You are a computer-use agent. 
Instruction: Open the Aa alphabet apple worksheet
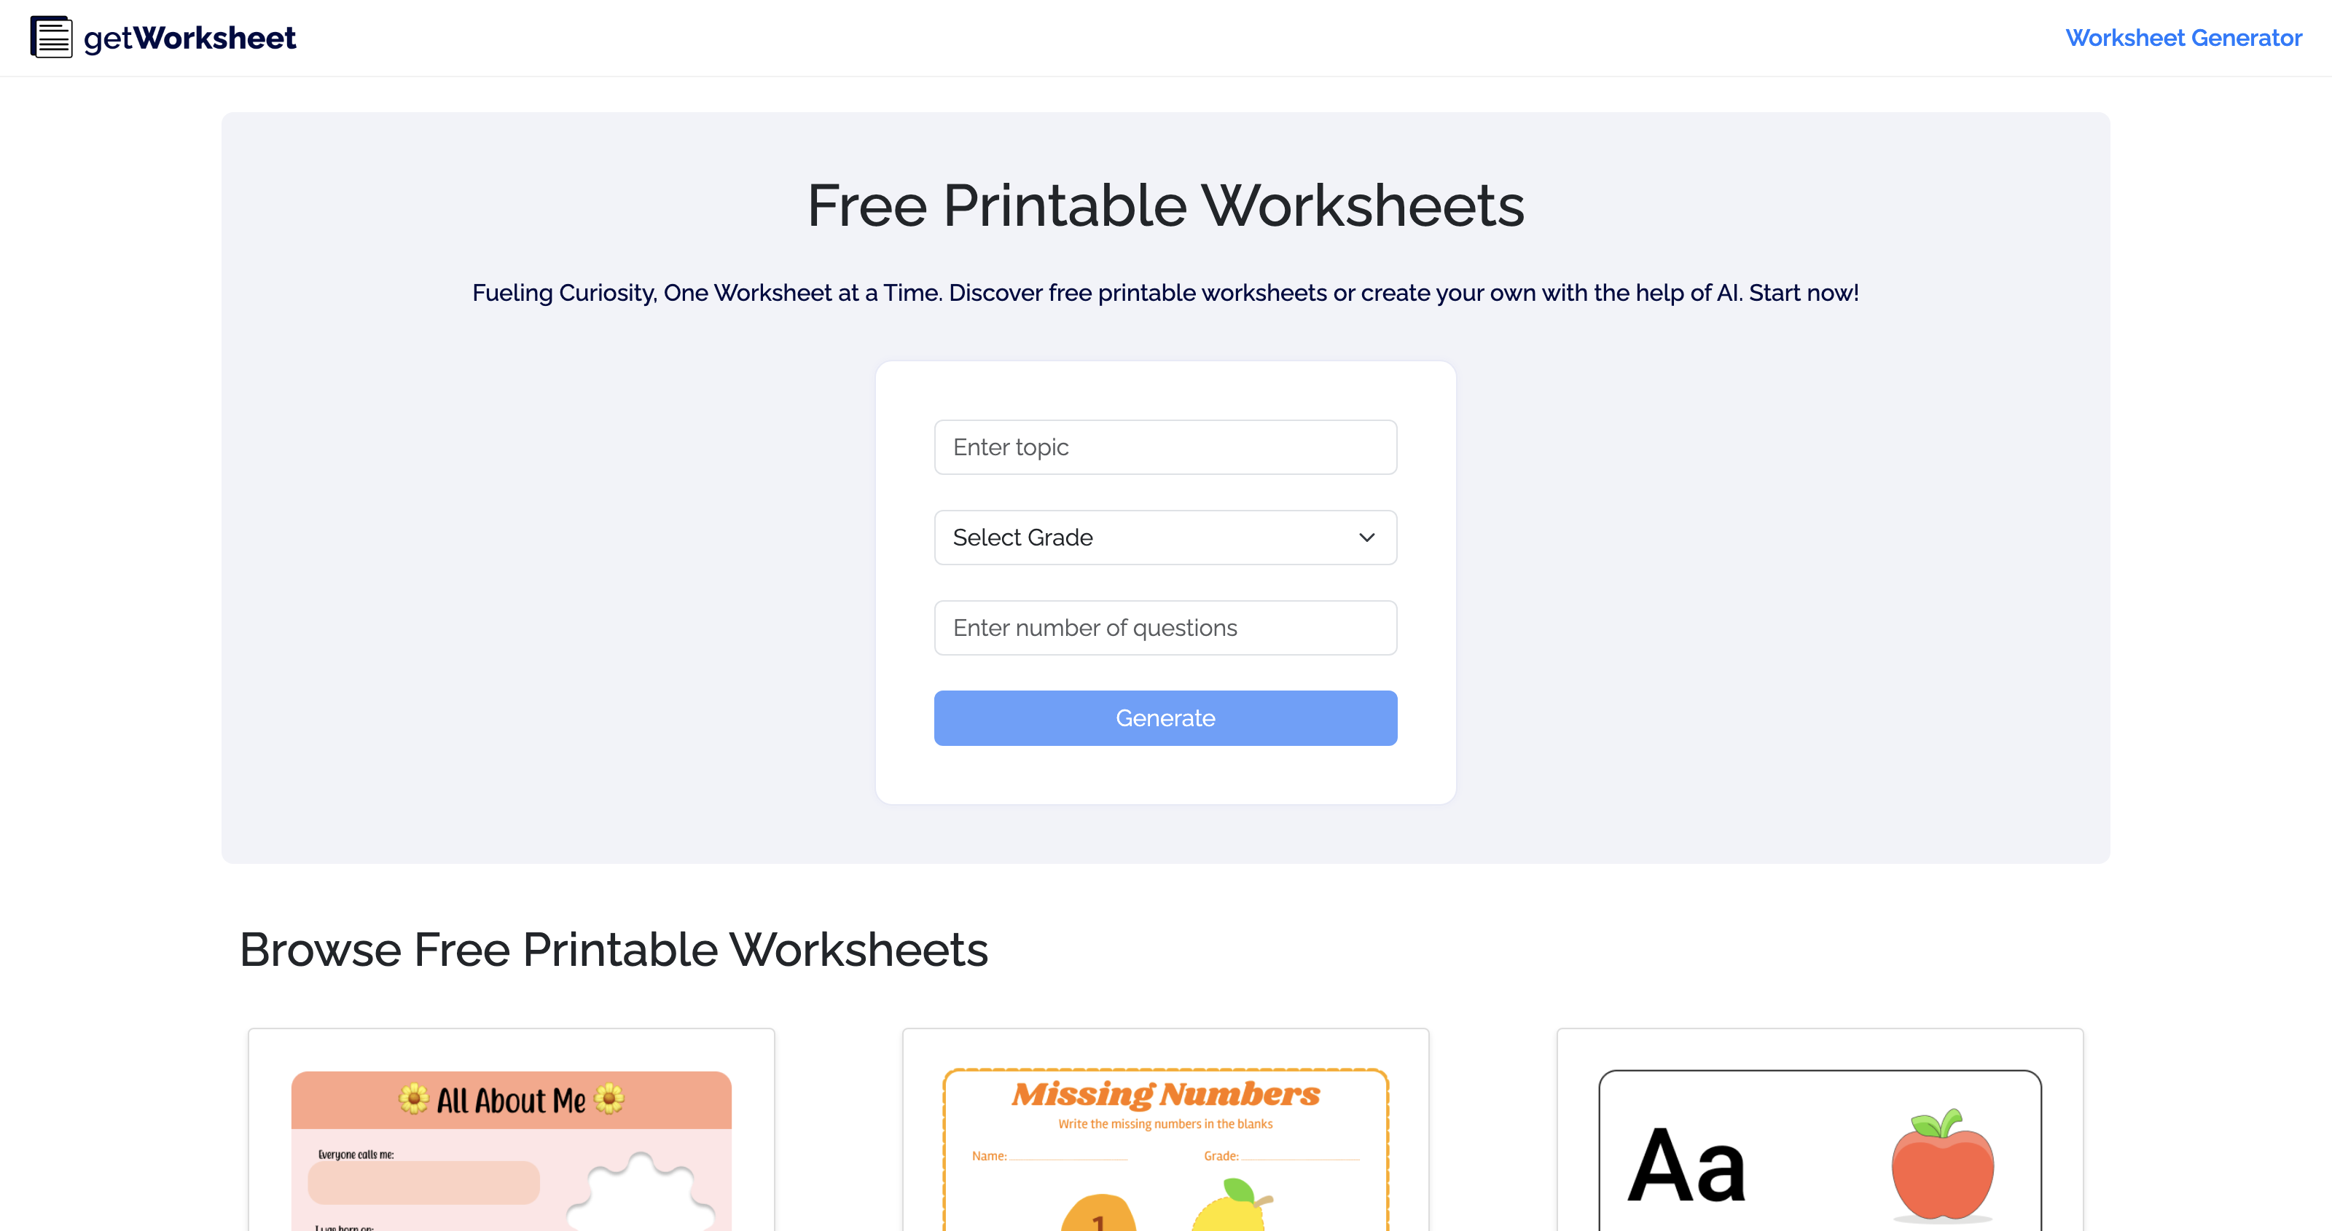(x=1820, y=1131)
